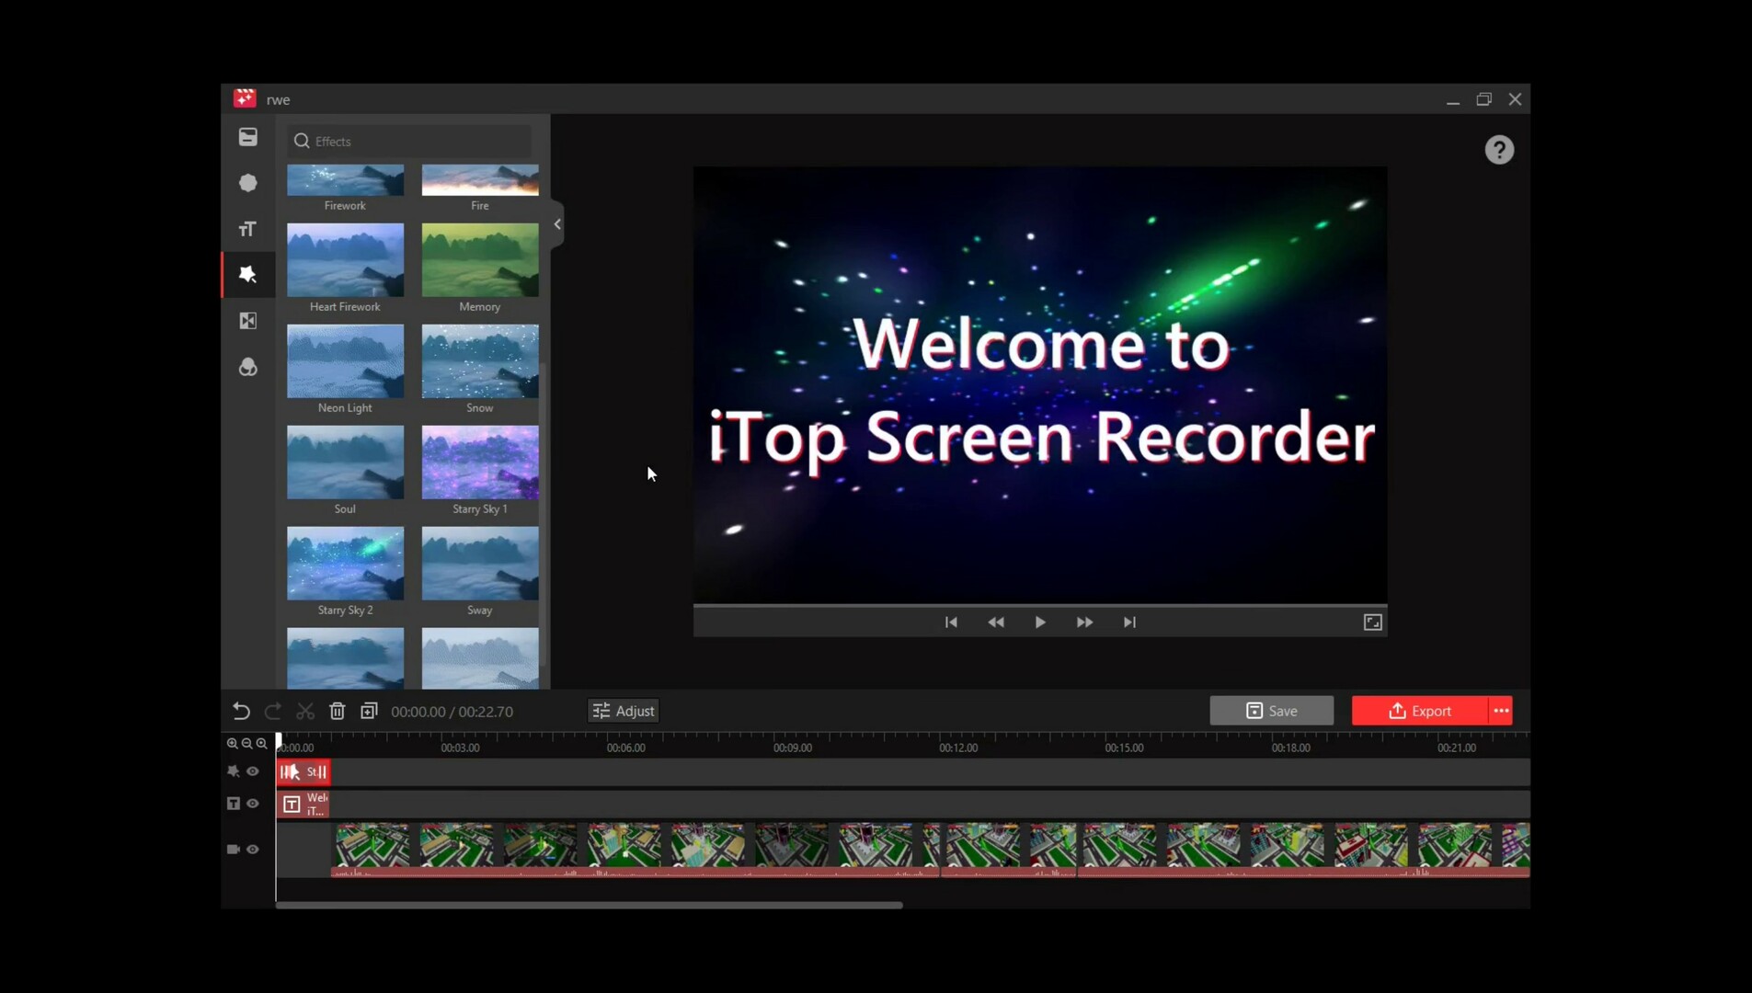Apply the Starry Sky 1 effect thumbnail
Screen dimensions: 1752x993
coord(479,462)
